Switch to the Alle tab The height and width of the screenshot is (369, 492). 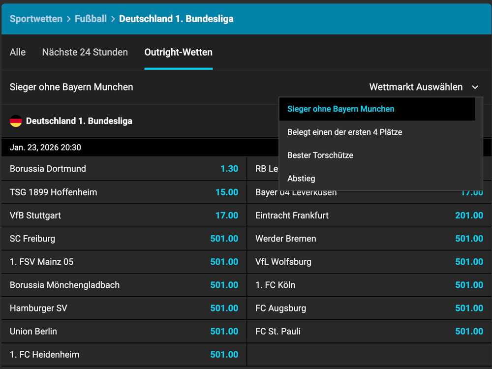(17, 52)
